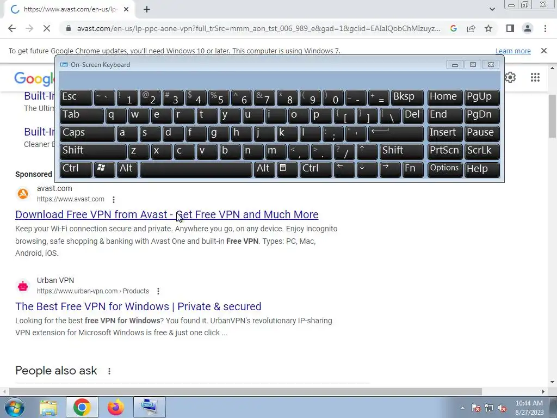
Task: Click the Bksp key on On-Screen Keyboard
Action: pyautogui.click(x=407, y=97)
